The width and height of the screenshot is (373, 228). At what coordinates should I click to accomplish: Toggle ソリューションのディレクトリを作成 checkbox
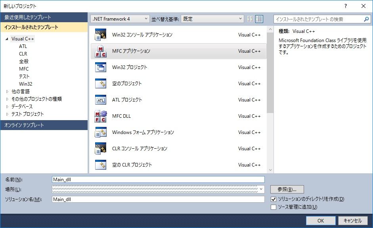tap(274, 199)
